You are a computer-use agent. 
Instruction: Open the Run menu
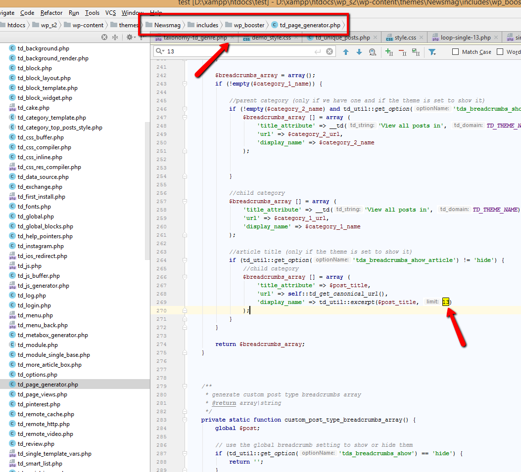[x=74, y=13]
